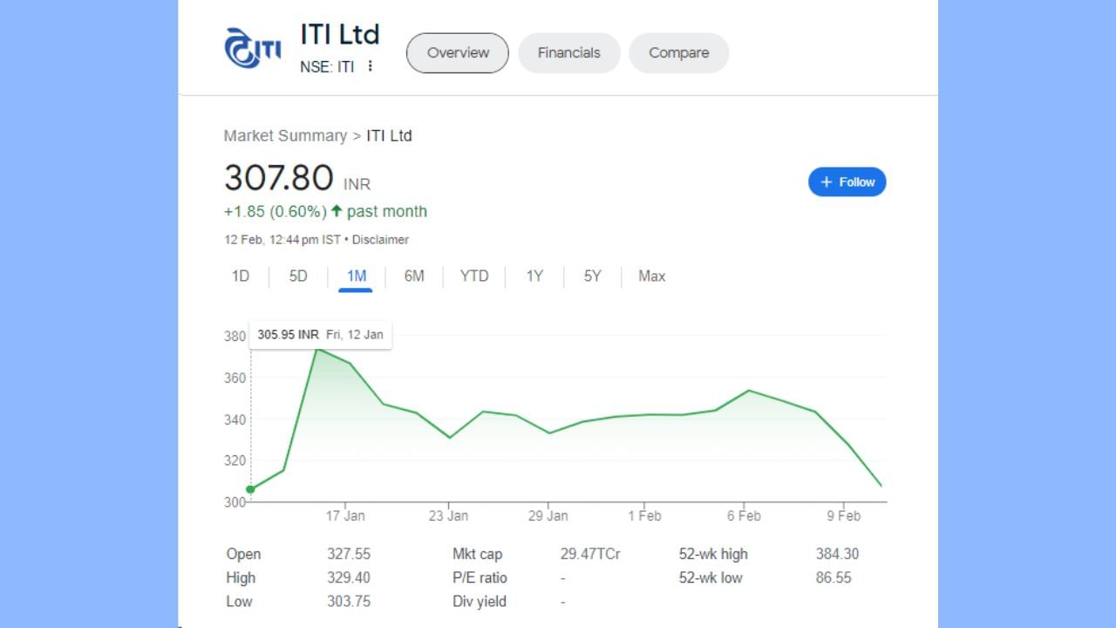Viewport: 1116px width, 628px height.
Task: Open the Disclaimer link
Action: (x=380, y=240)
